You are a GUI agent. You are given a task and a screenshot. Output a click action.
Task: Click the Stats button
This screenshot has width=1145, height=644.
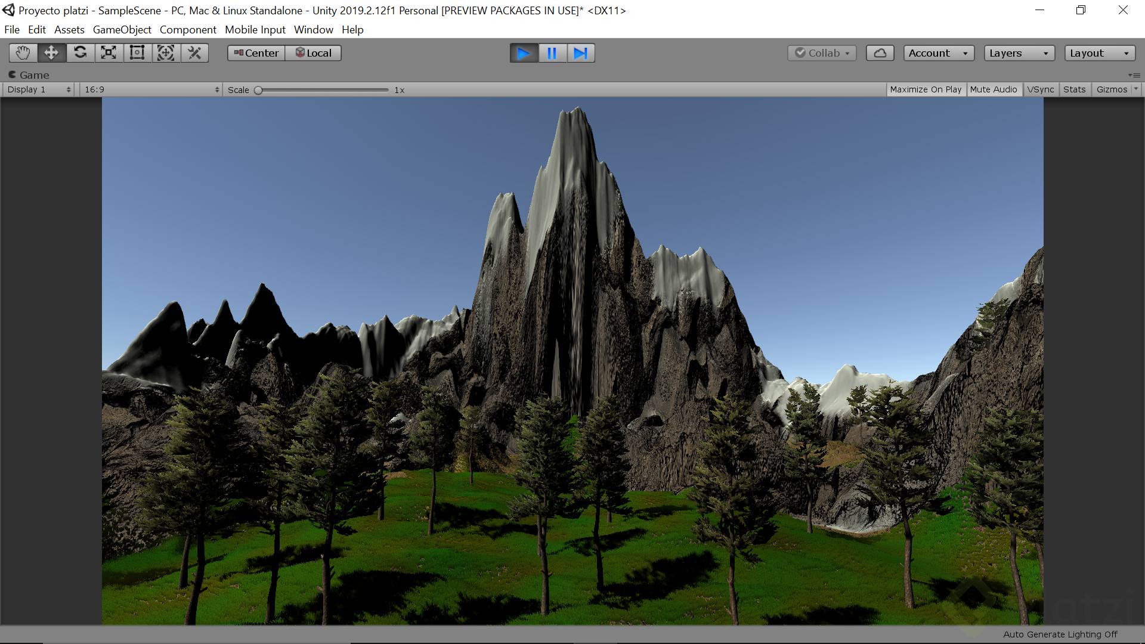coord(1074,89)
